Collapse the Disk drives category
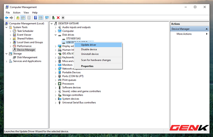 pyautogui.click(x=55, y=35)
